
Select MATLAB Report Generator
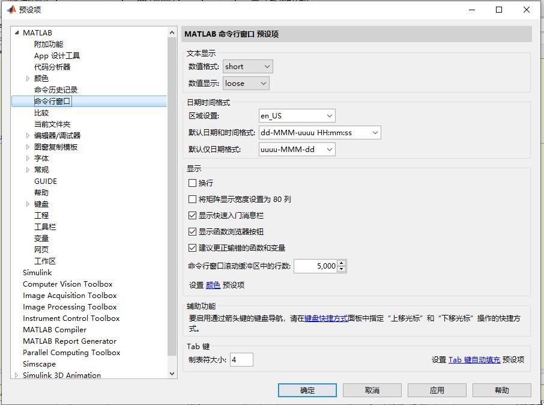(70, 341)
